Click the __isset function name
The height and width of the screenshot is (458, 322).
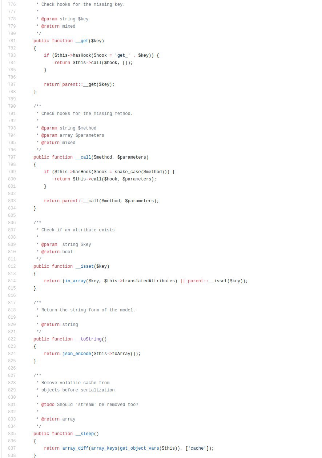pos(85,266)
